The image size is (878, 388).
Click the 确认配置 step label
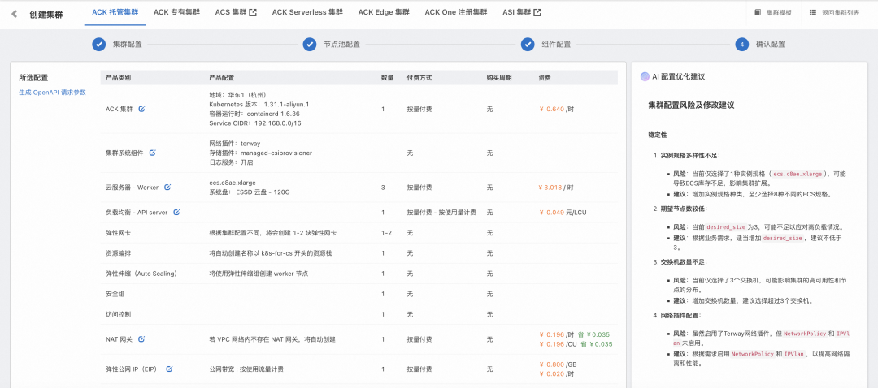pos(771,44)
